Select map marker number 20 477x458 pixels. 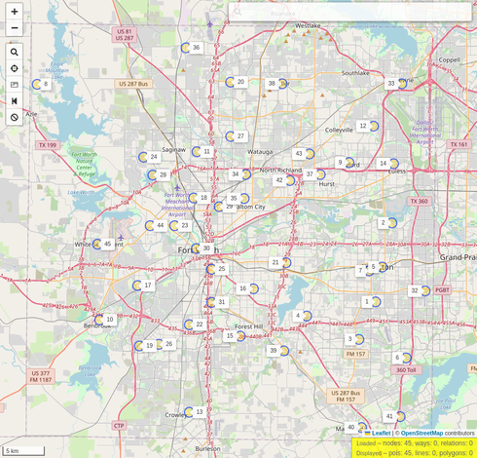(x=230, y=82)
